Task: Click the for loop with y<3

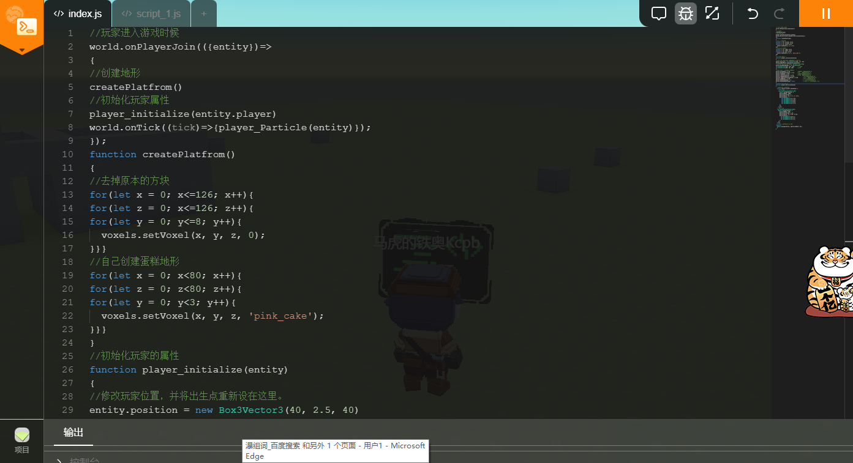Action: coord(163,302)
